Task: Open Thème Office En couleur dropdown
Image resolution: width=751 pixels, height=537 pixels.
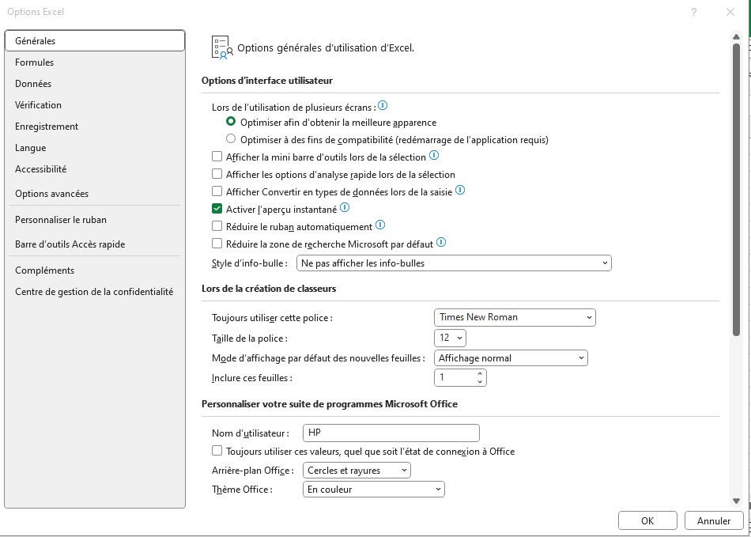Action: click(374, 489)
